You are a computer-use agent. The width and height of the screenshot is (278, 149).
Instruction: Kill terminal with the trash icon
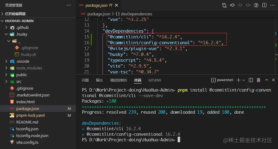pyautogui.click(x=258, y=80)
